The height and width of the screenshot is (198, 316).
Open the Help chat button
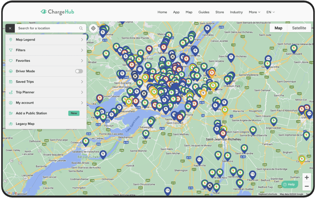click(x=289, y=184)
